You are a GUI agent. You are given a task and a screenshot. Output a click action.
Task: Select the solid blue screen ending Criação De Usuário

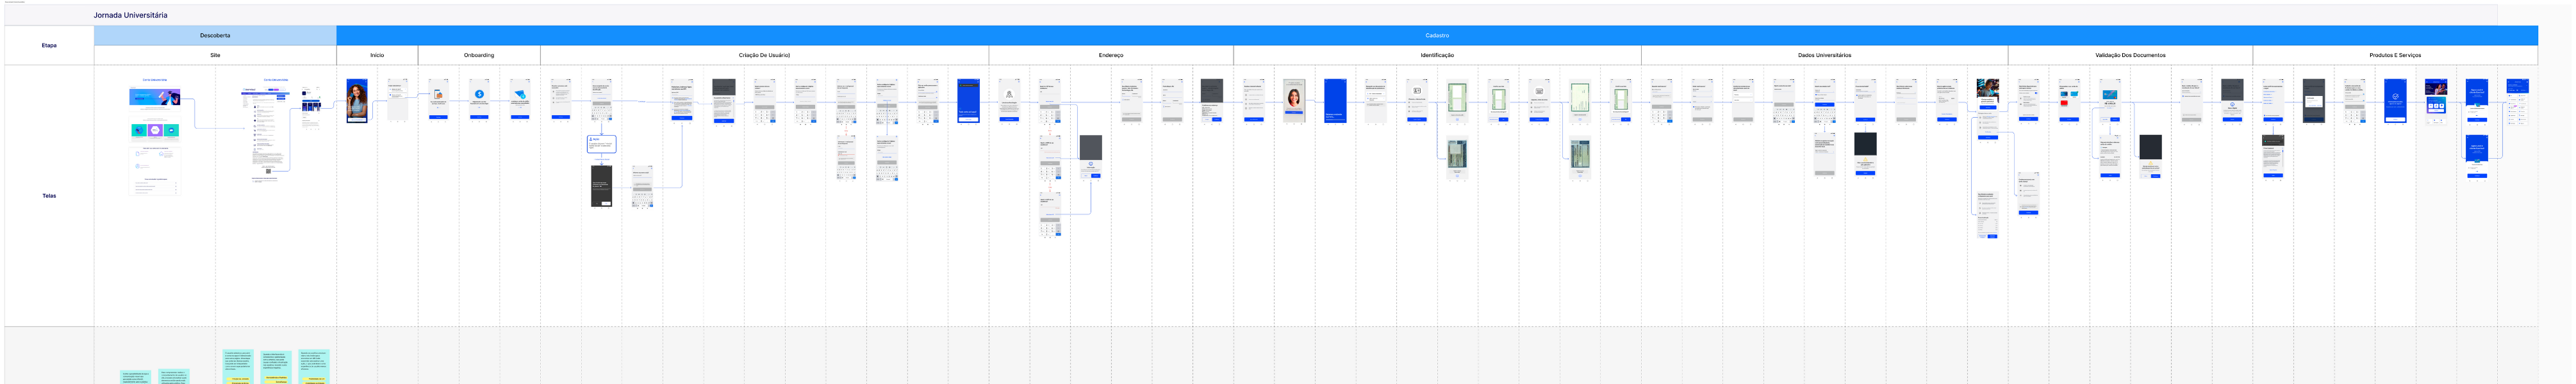tap(968, 101)
